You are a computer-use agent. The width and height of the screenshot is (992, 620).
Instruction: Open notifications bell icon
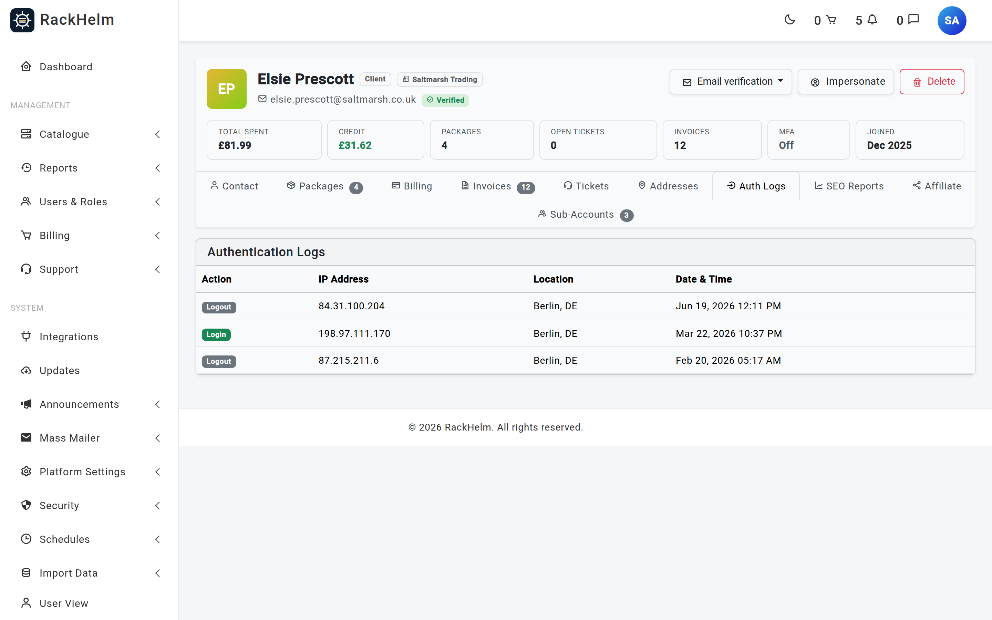pyautogui.click(x=872, y=20)
